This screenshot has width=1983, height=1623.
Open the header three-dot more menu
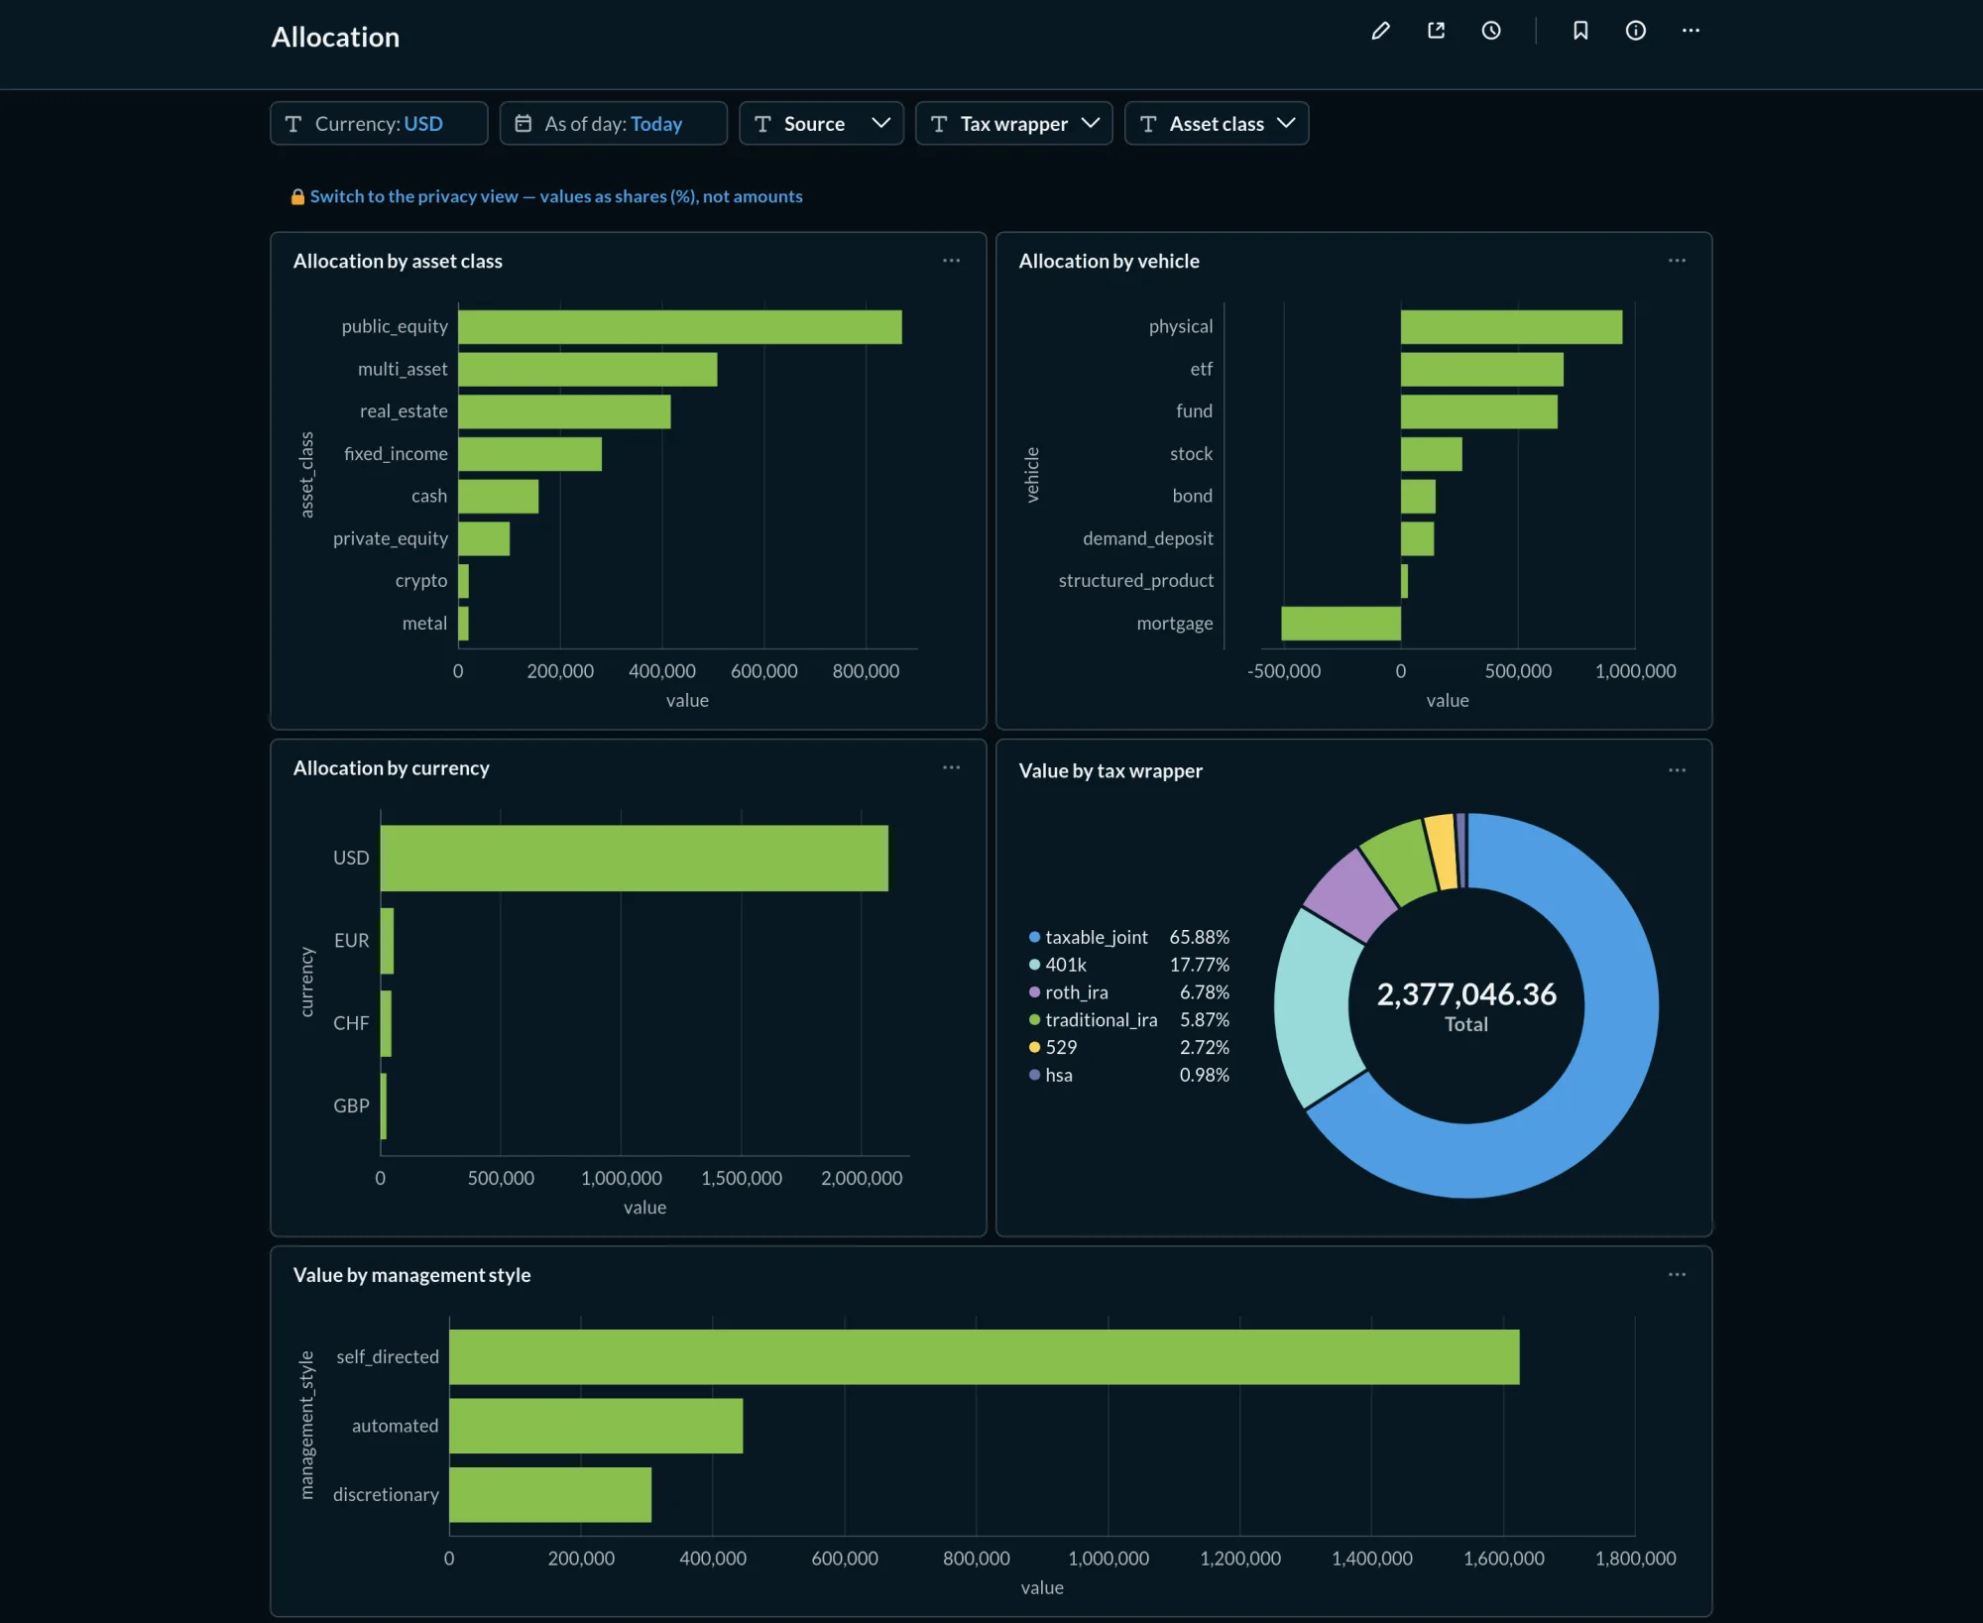[1691, 31]
